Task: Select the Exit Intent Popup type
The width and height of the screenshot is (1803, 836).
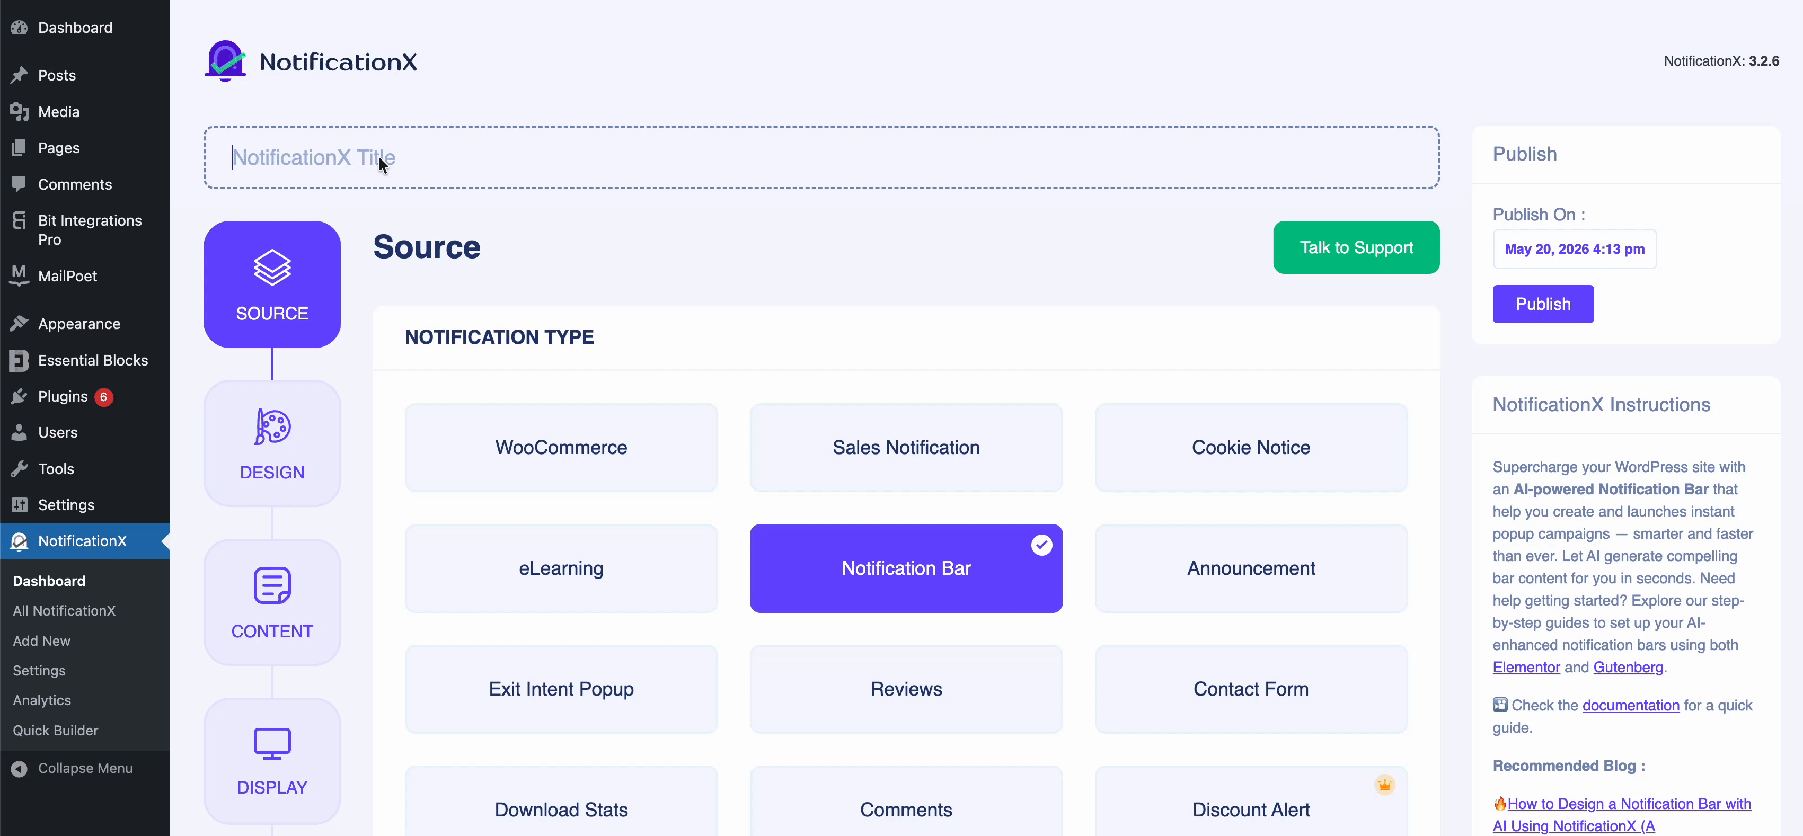Action: 561,689
